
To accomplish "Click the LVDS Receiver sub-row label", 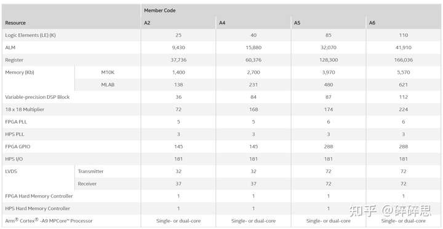I will point(87,184).
